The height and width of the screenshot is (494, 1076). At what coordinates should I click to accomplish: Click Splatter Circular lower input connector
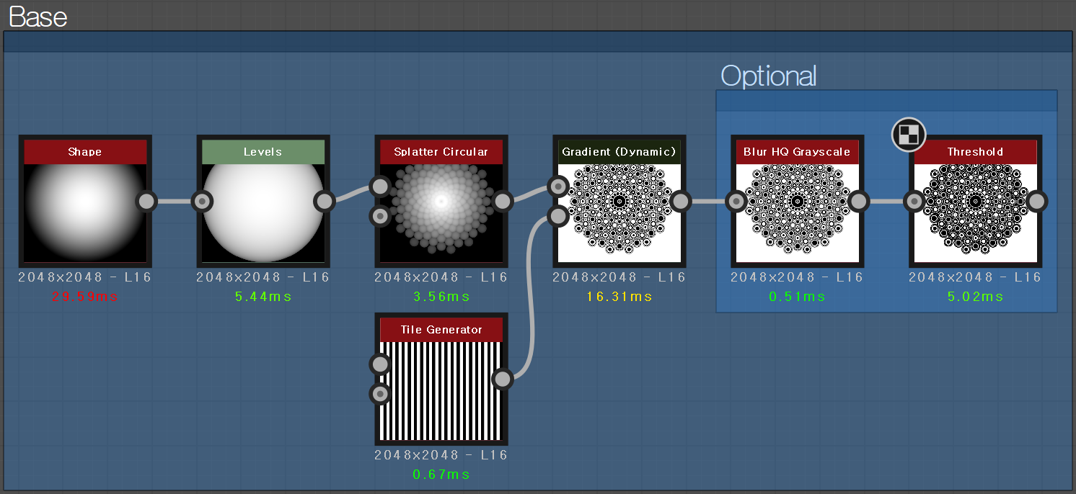tap(381, 216)
